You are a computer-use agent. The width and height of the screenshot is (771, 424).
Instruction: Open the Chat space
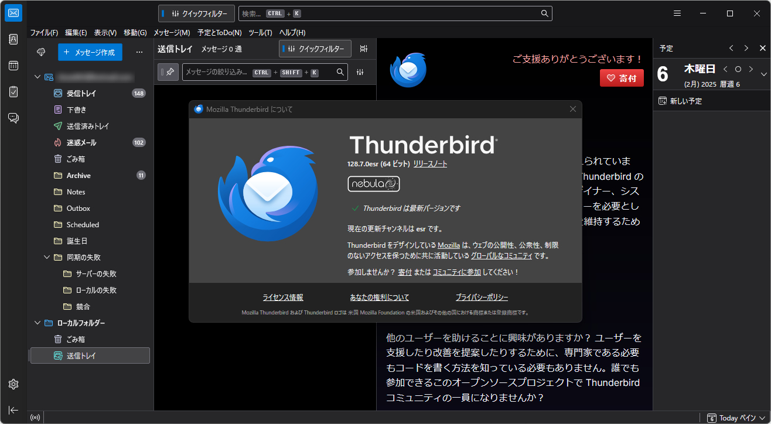point(13,117)
